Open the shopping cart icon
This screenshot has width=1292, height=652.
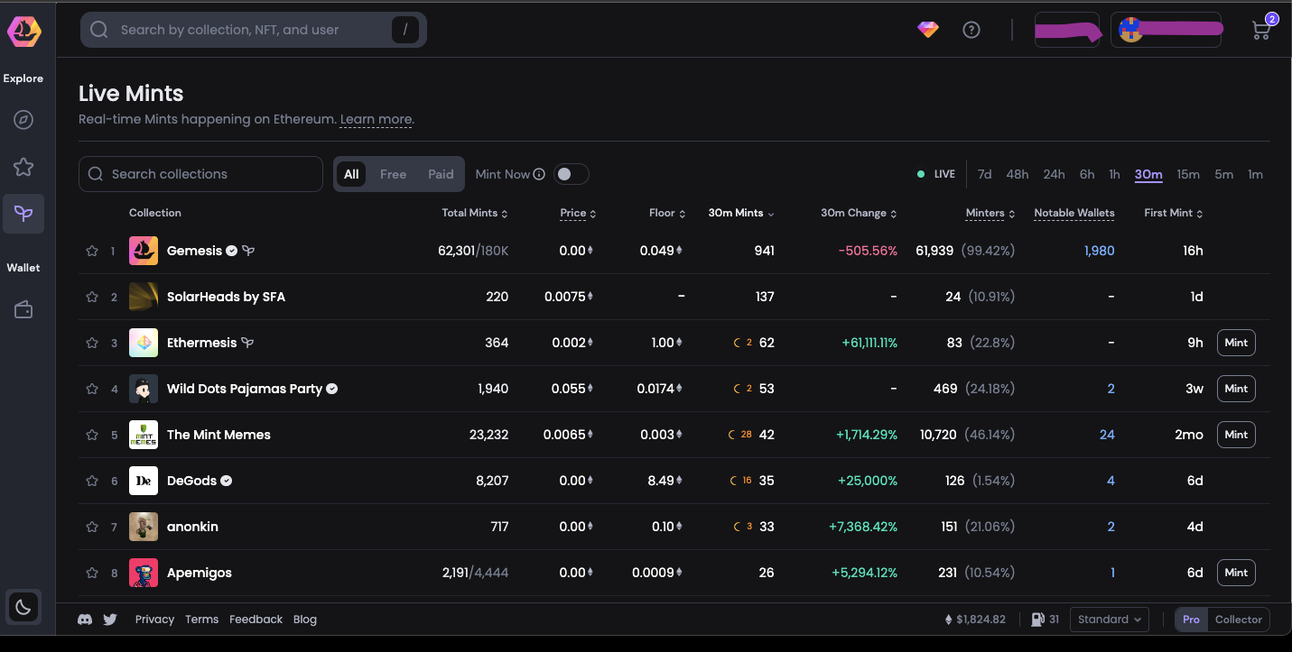(x=1261, y=30)
